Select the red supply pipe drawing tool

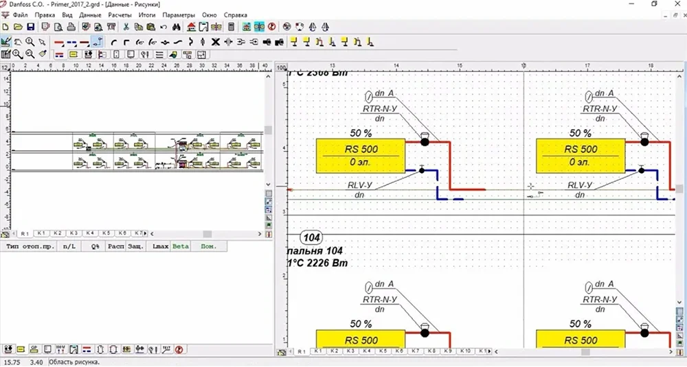click(59, 41)
